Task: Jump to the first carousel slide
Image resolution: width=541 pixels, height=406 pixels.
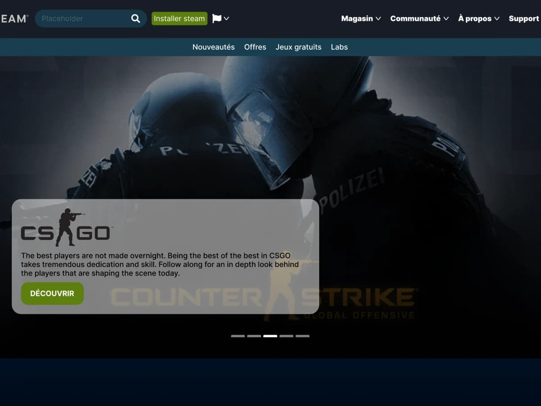Action: [x=238, y=336]
